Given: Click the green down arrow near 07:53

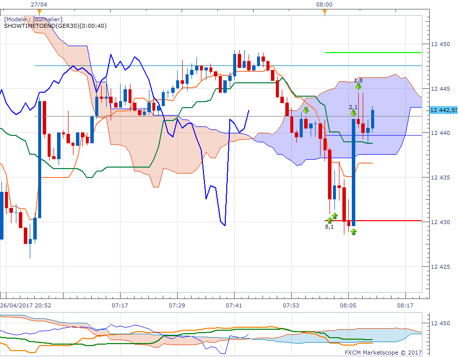Looking at the screenshot, I should click(x=306, y=111).
